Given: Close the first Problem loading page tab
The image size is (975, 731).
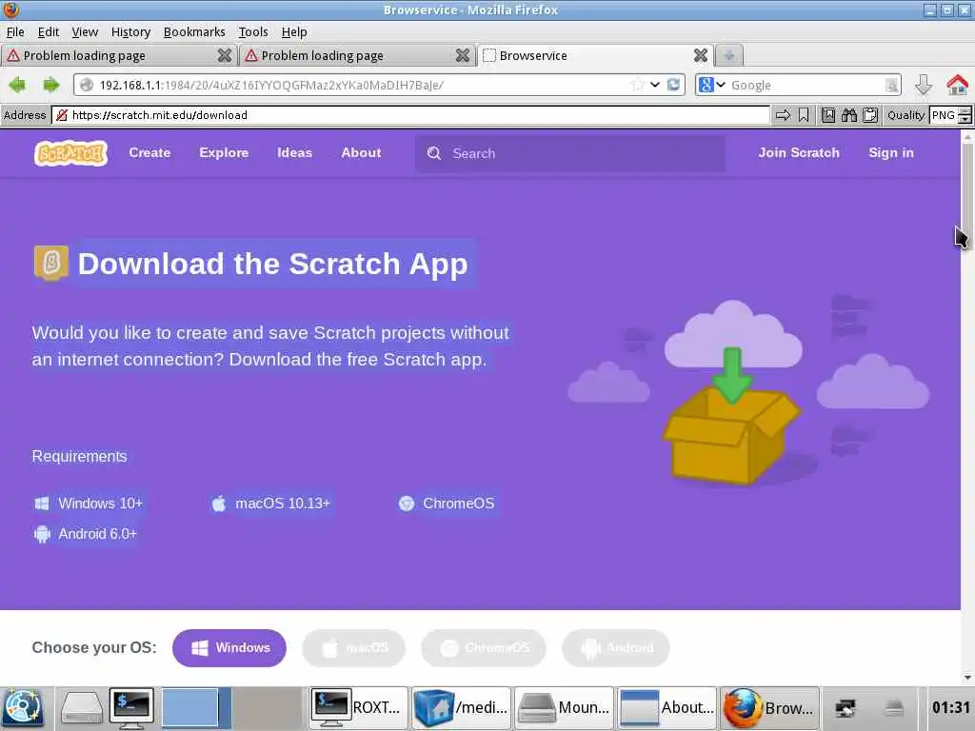Looking at the screenshot, I should [225, 55].
